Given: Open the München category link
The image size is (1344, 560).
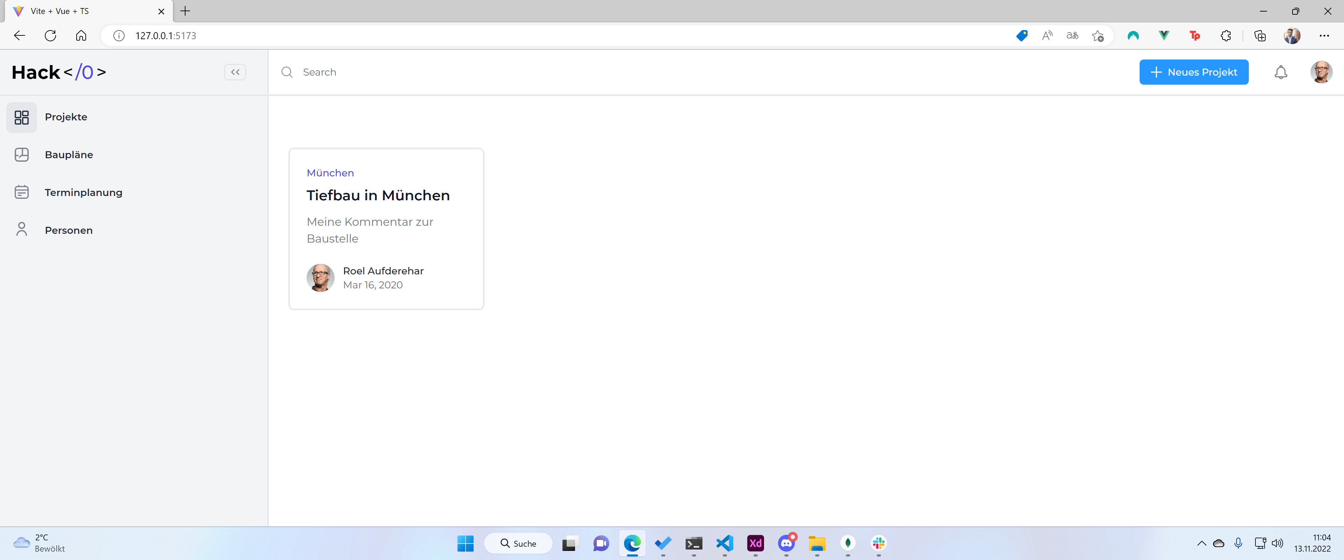Looking at the screenshot, I should (330, 173).
